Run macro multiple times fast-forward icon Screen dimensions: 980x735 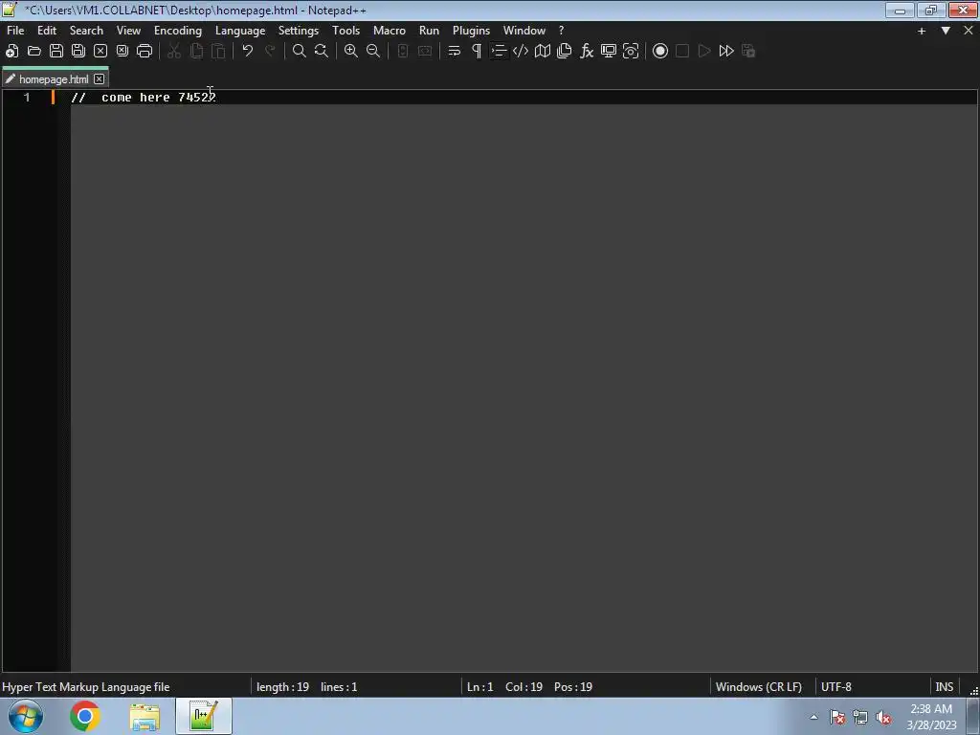click(726, 52)
